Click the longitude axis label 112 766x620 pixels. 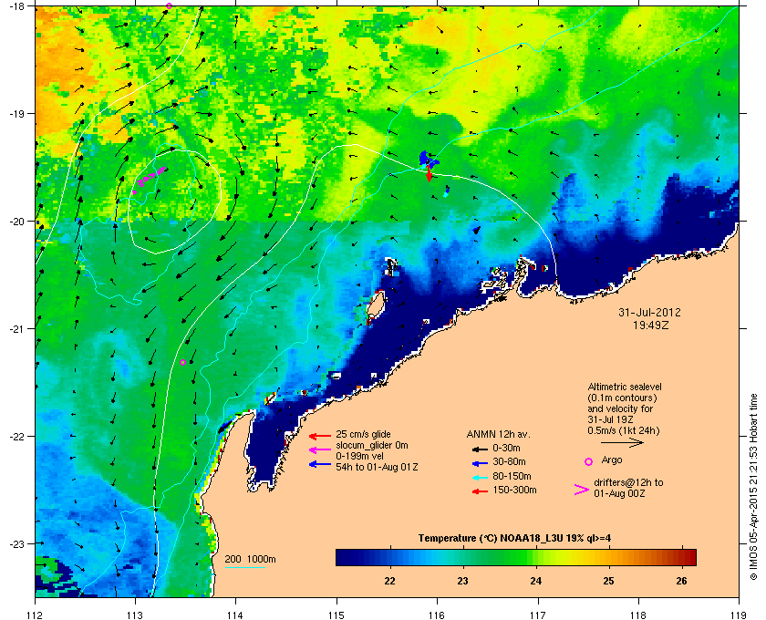pyautogui.click(x=36, y=615)
